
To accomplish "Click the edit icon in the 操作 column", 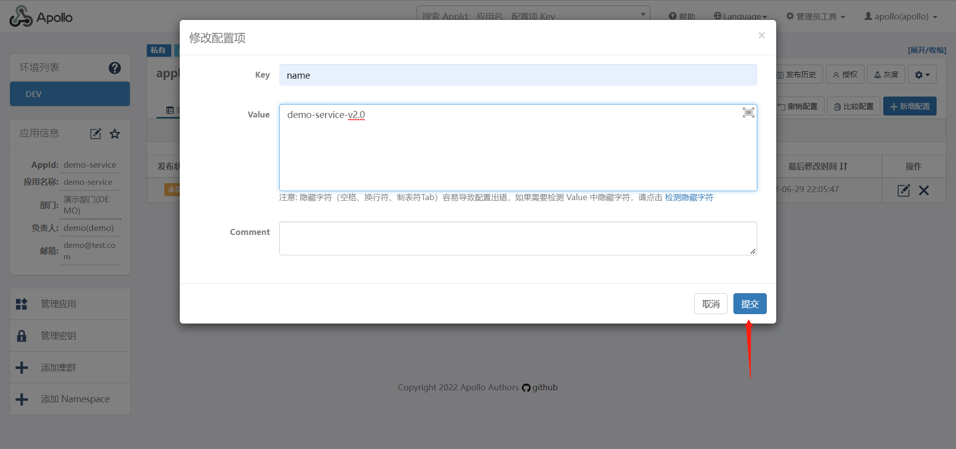I will pyautogui.click(x=903, y=190).
